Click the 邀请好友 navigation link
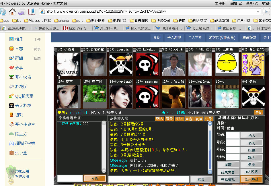 (249, 38)
